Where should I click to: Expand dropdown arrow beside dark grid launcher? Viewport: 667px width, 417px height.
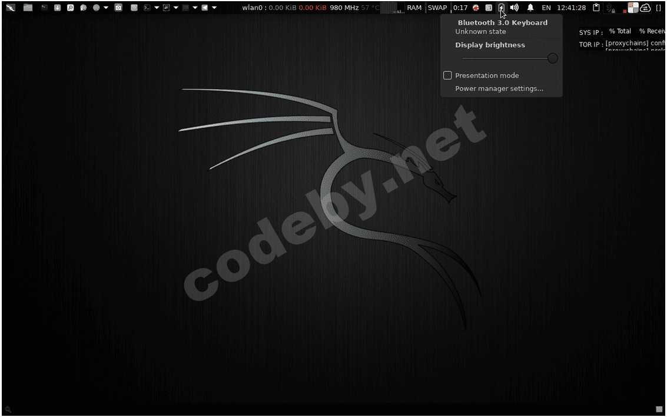pos(195,8)
